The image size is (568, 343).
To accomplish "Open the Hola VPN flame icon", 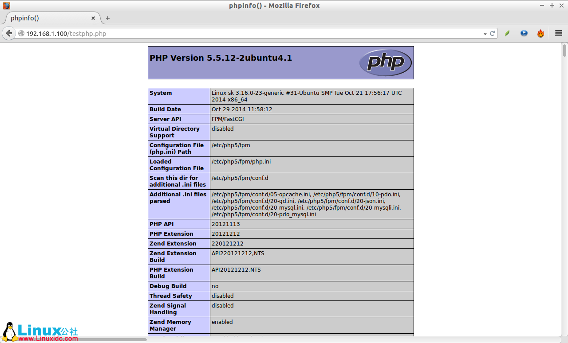I will click(x=540, y=33).
